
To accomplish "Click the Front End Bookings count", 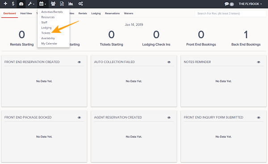I will click(201, 35).
